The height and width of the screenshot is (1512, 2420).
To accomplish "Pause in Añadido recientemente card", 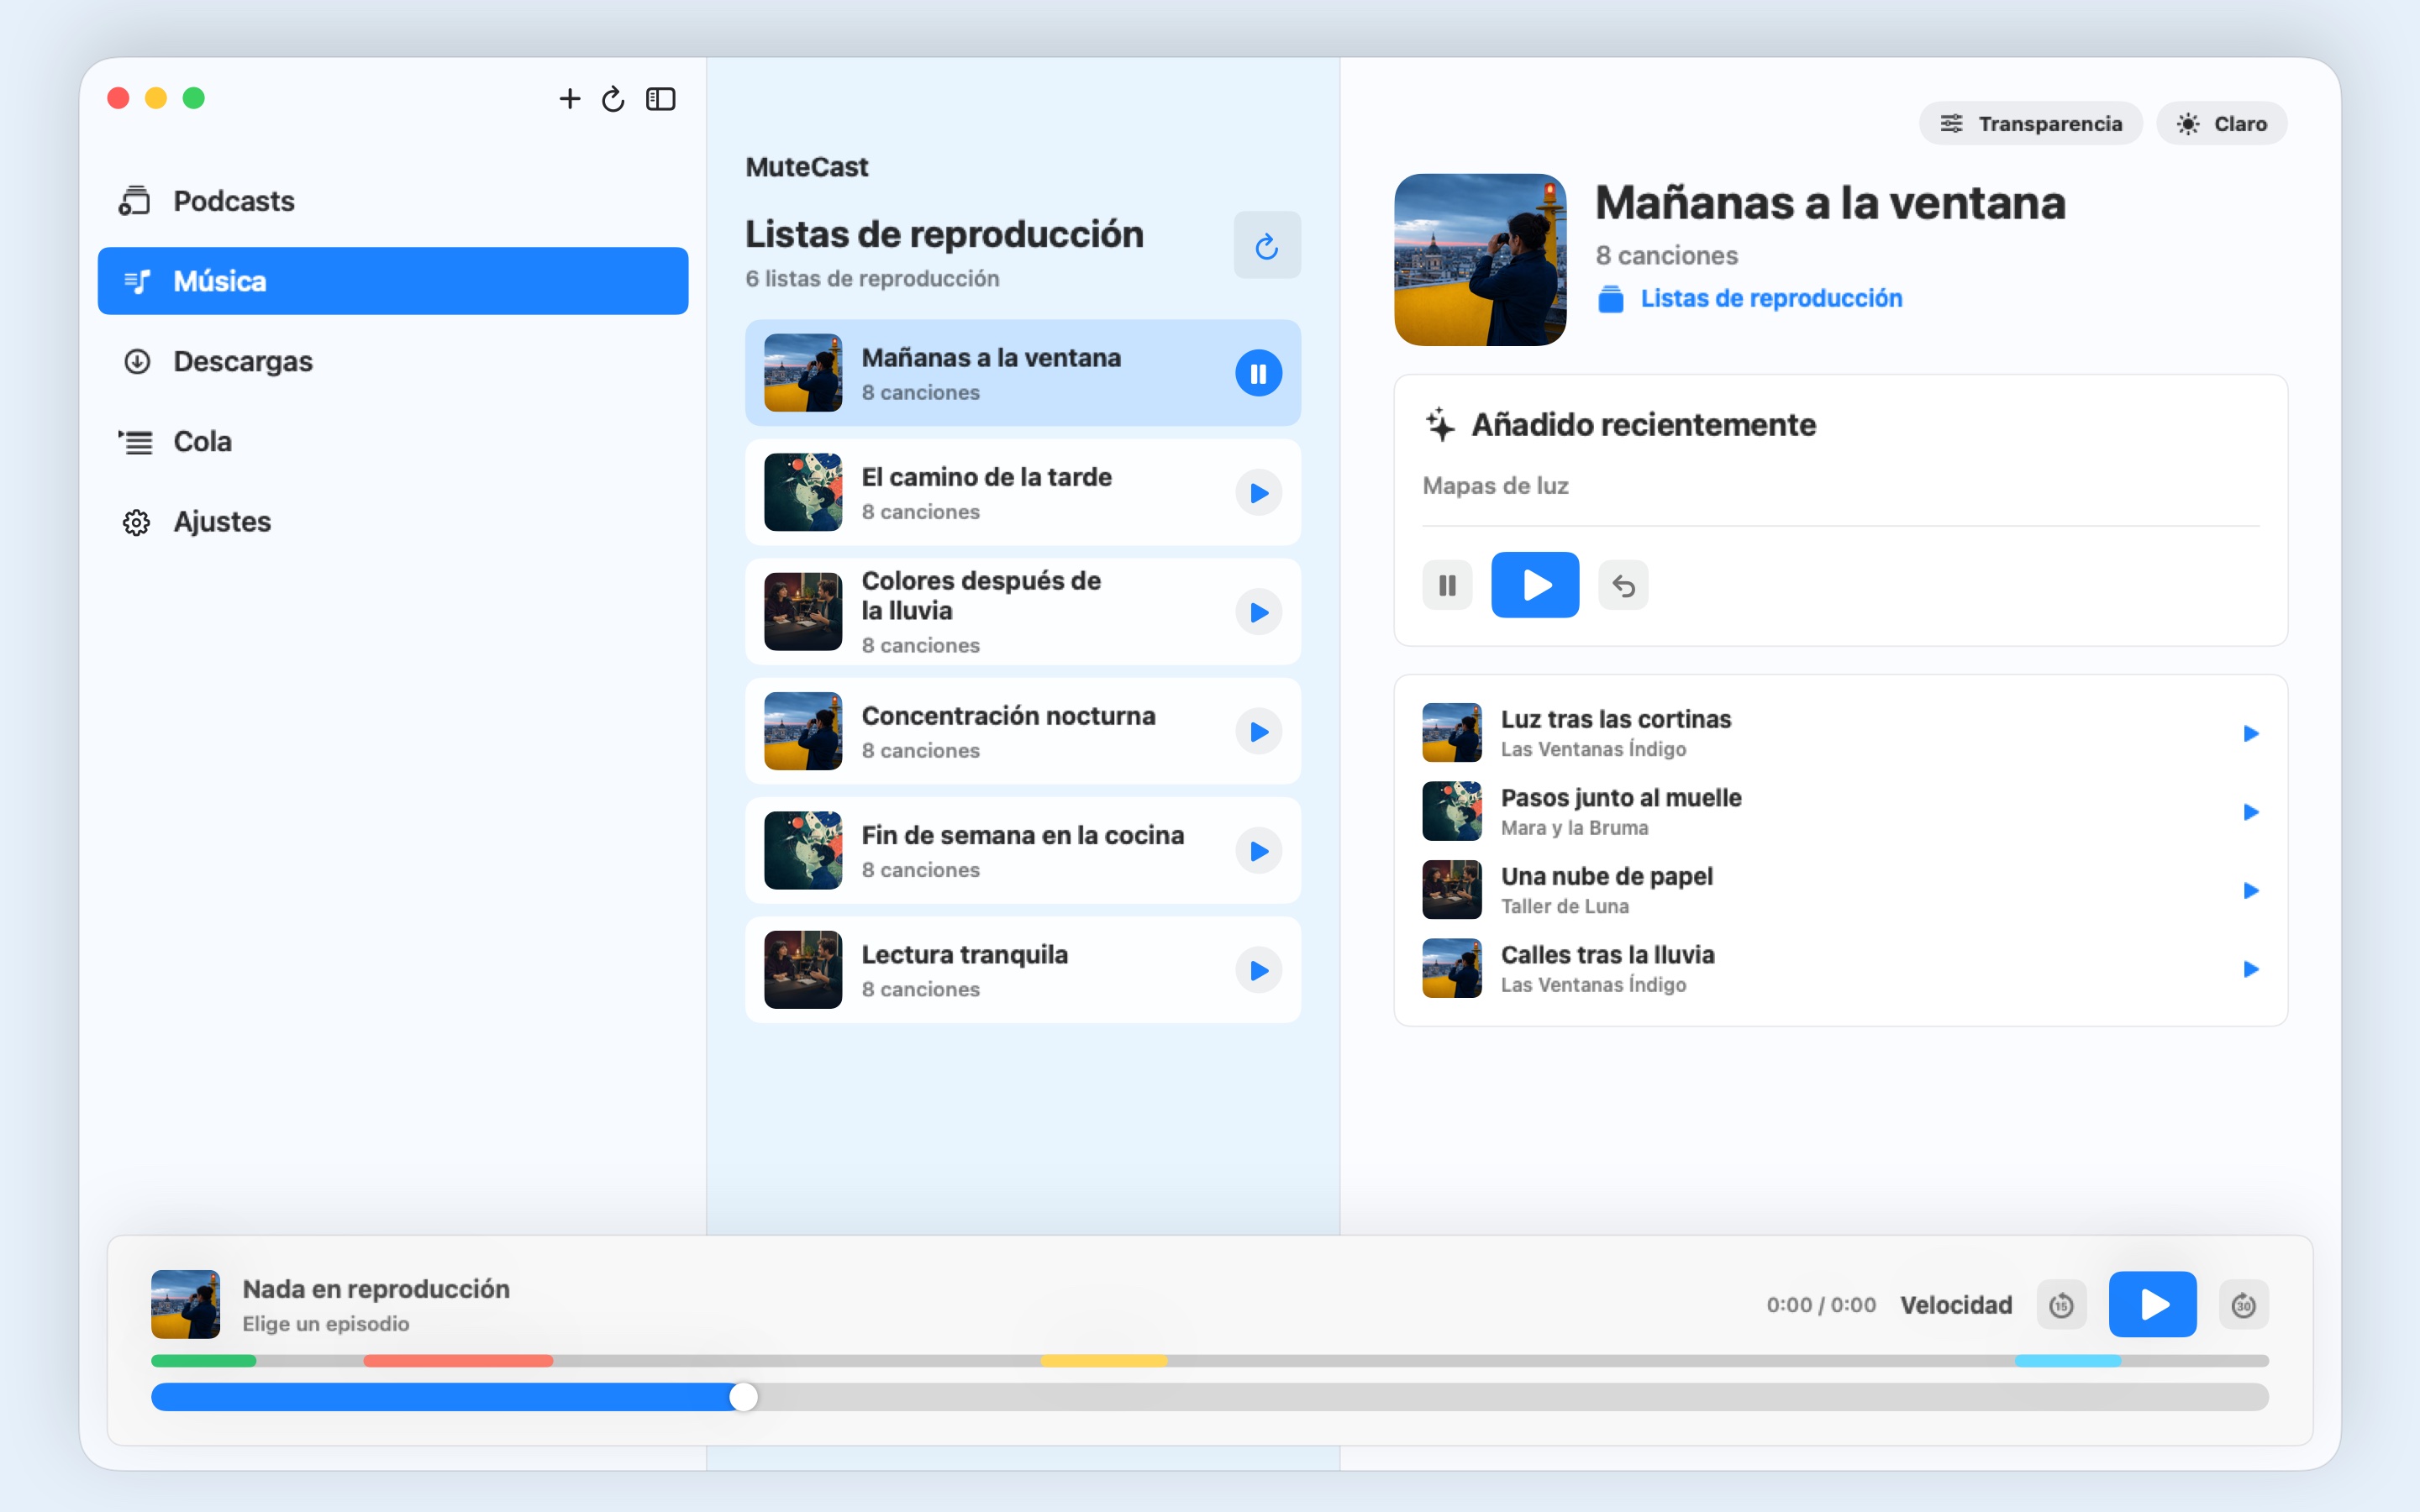I will [x=1447, y=585].
